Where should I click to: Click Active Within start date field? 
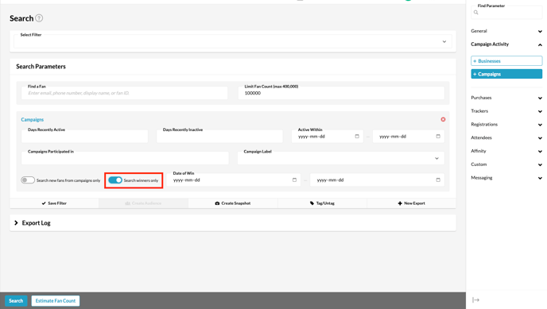(x=328, y=136)
